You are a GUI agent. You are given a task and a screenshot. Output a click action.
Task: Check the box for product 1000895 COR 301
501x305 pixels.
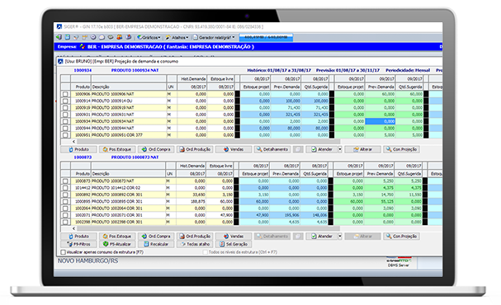click(x=65, y=202)
